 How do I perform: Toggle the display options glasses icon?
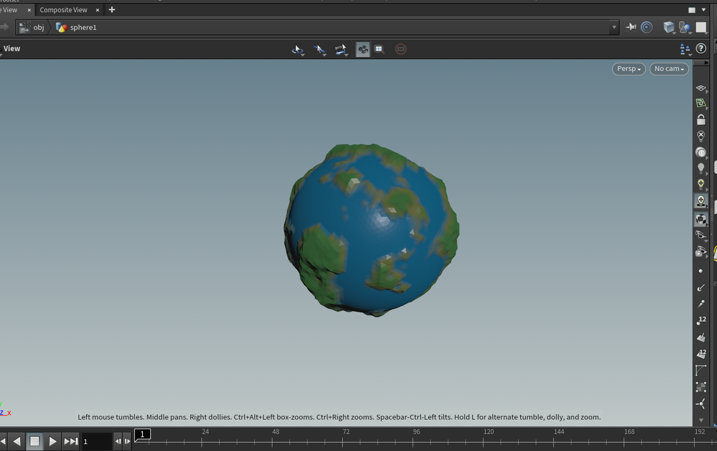[x=701, y=235]
